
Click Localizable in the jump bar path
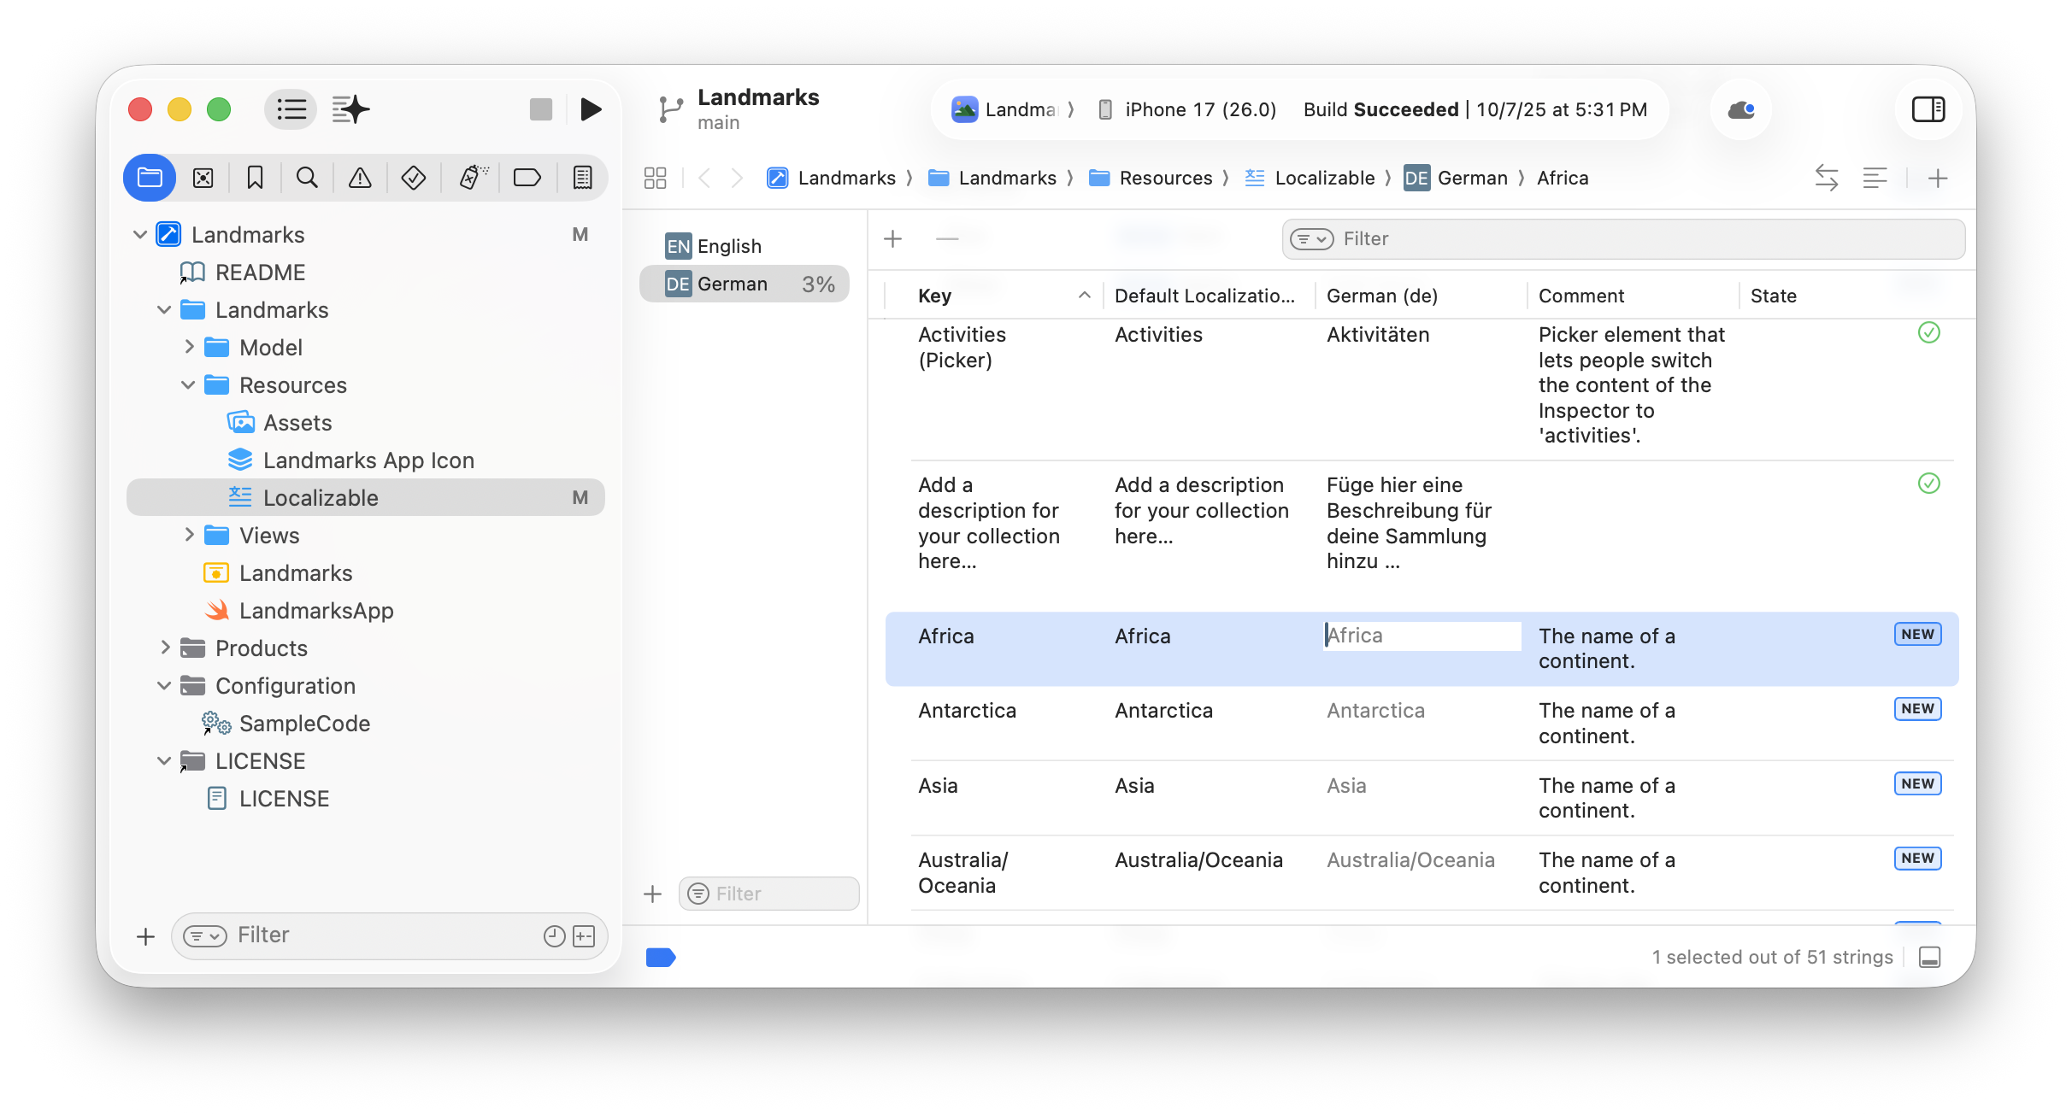point(1324,178)
